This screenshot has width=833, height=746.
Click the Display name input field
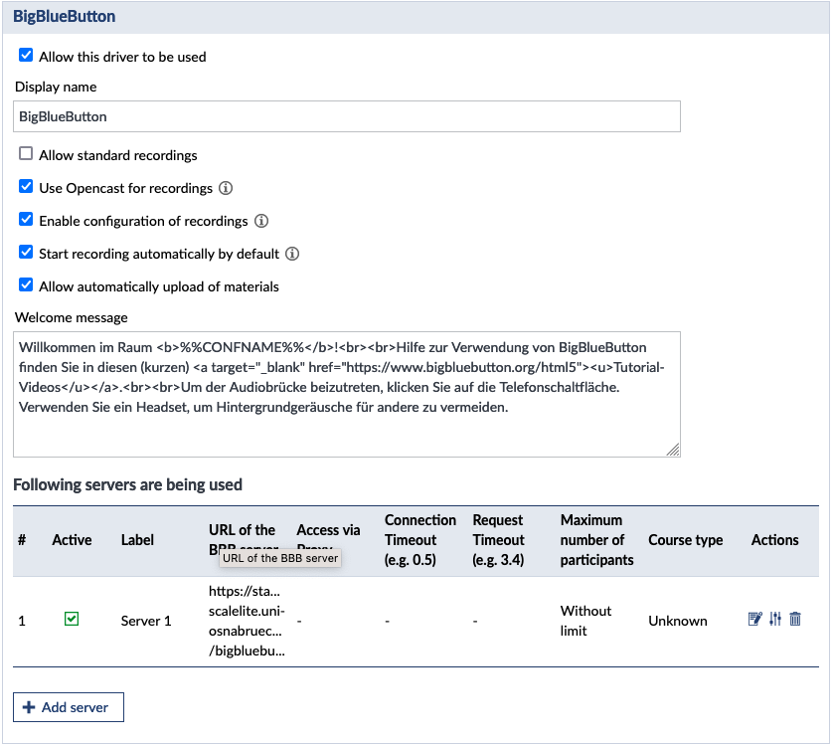pos(347,116)
